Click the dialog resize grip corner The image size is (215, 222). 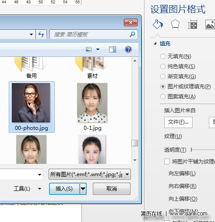(x=136, y=198)
